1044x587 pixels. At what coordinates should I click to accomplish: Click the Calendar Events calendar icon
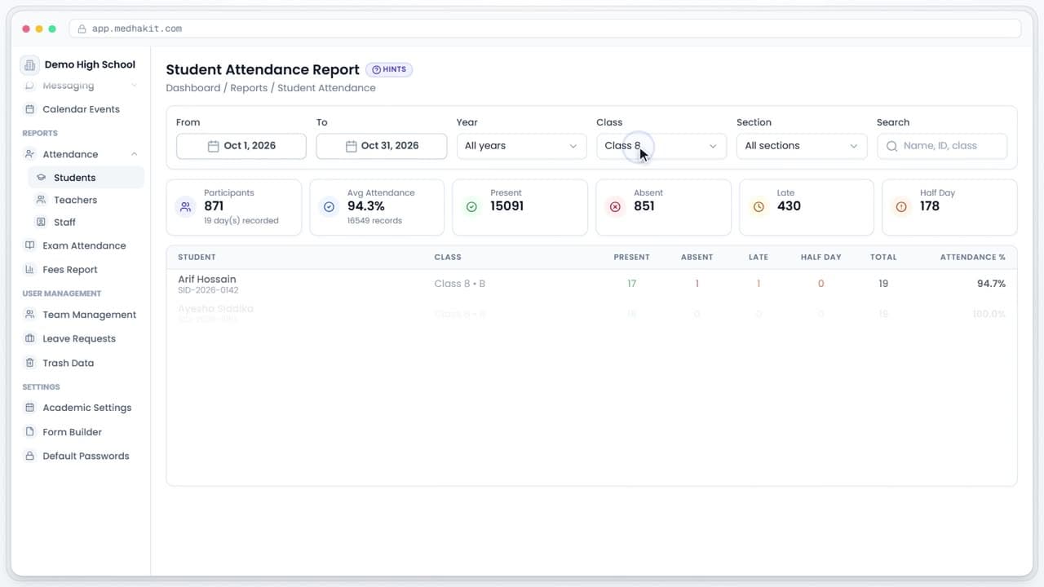click(30, 109)
